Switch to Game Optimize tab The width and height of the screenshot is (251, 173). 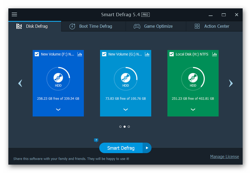click(156, 26)
